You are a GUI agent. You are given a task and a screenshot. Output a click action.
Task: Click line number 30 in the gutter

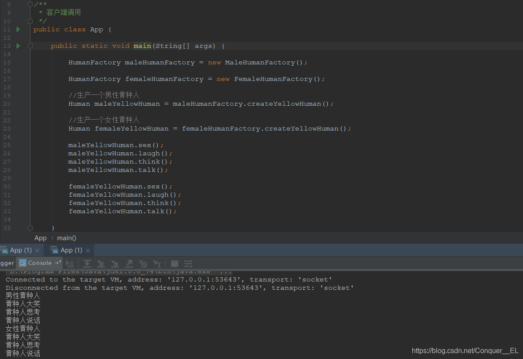7,186
